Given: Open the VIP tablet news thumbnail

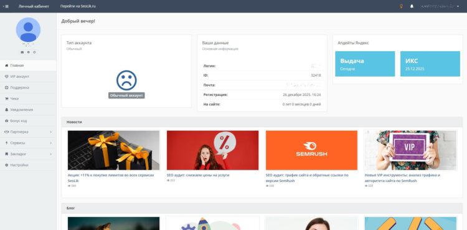Looking at the screenshot, I should click(x=411, y=150).
